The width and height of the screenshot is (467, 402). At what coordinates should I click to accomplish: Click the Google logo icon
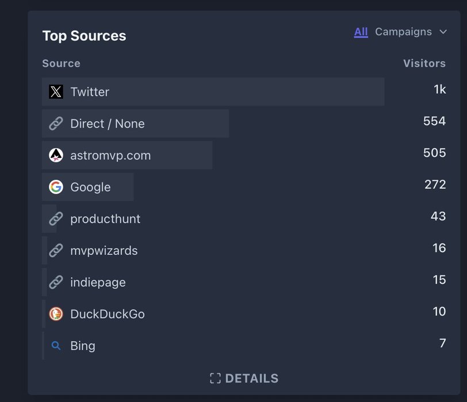[x=56, y=187]
